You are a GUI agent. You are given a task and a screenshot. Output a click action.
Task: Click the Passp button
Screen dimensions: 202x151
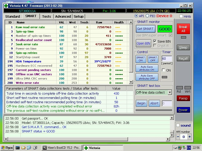click(183, 98)
